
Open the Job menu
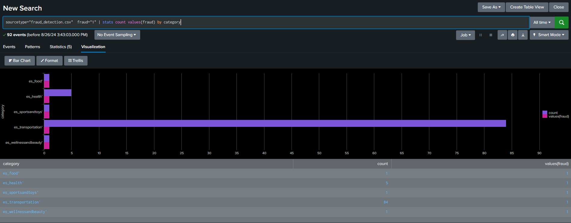pos(465,35)
